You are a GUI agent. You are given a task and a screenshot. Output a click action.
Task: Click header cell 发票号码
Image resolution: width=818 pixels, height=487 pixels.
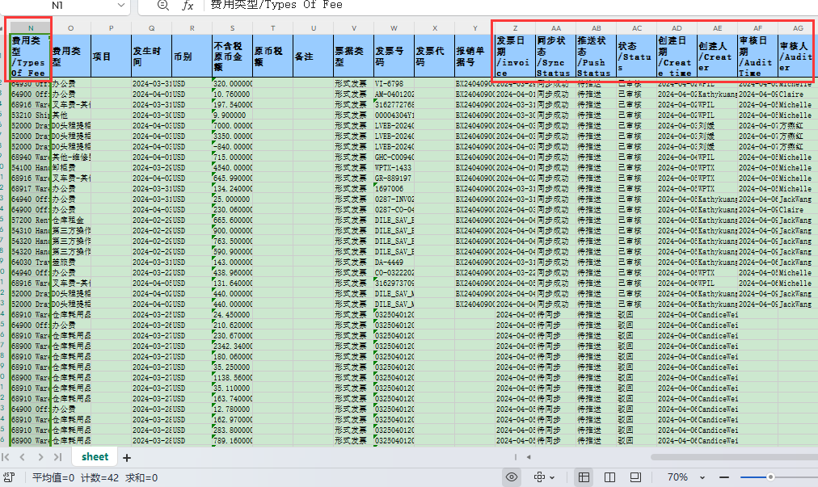tap(394, 57)
